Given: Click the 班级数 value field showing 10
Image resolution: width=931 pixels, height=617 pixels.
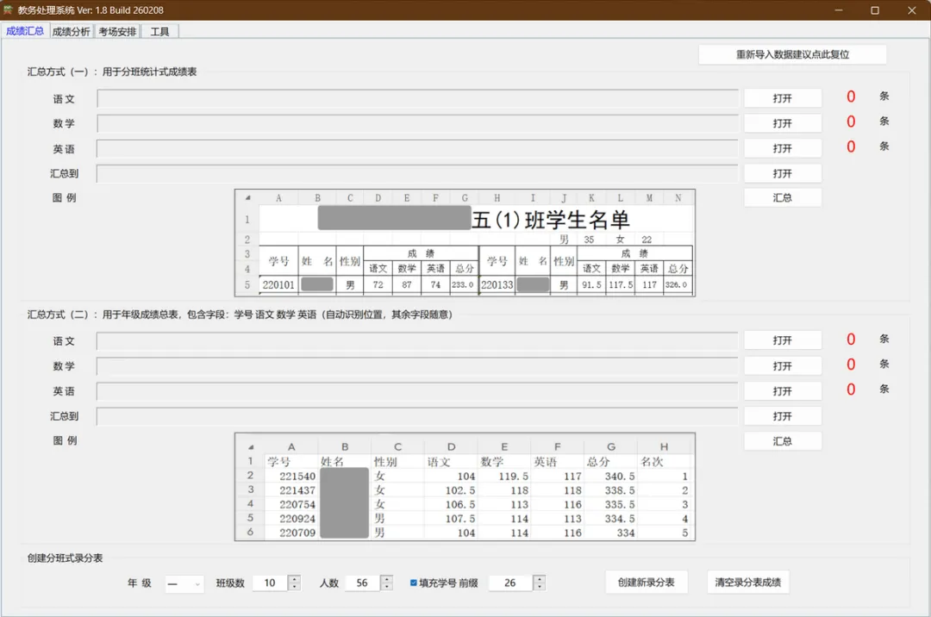Looking at the screenshot, I should pos(270,583).
